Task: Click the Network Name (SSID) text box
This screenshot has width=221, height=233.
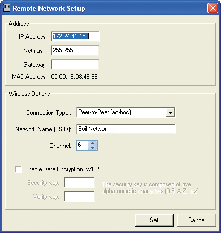Action: click(x=126, y=129)
